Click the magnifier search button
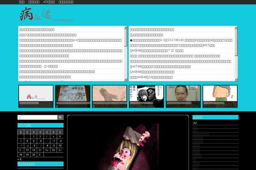Screen dimensions: 256x170 pyautogui.click(x=60, y=117)
